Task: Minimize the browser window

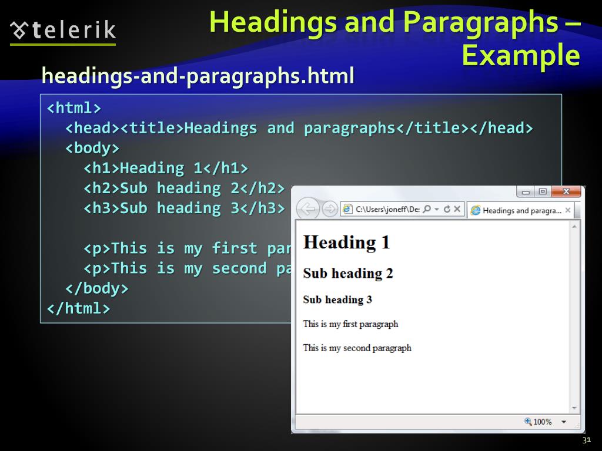Action: pos(526,191)
